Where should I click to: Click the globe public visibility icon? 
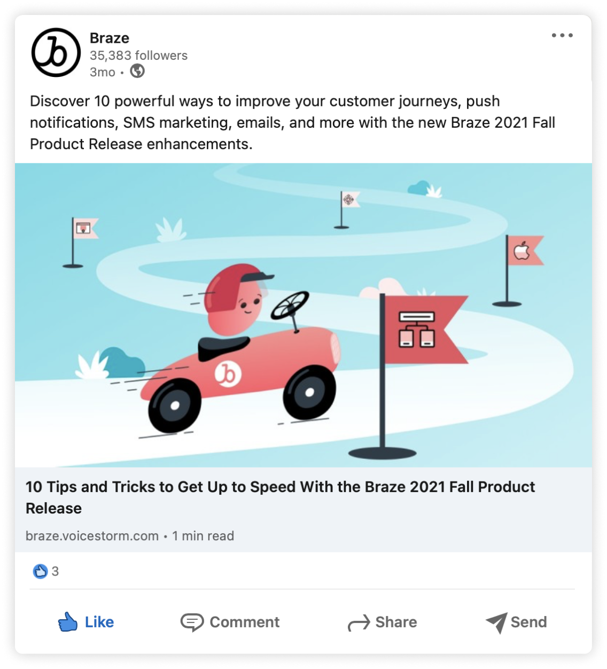pyautogui.click(x=137, y=71)
